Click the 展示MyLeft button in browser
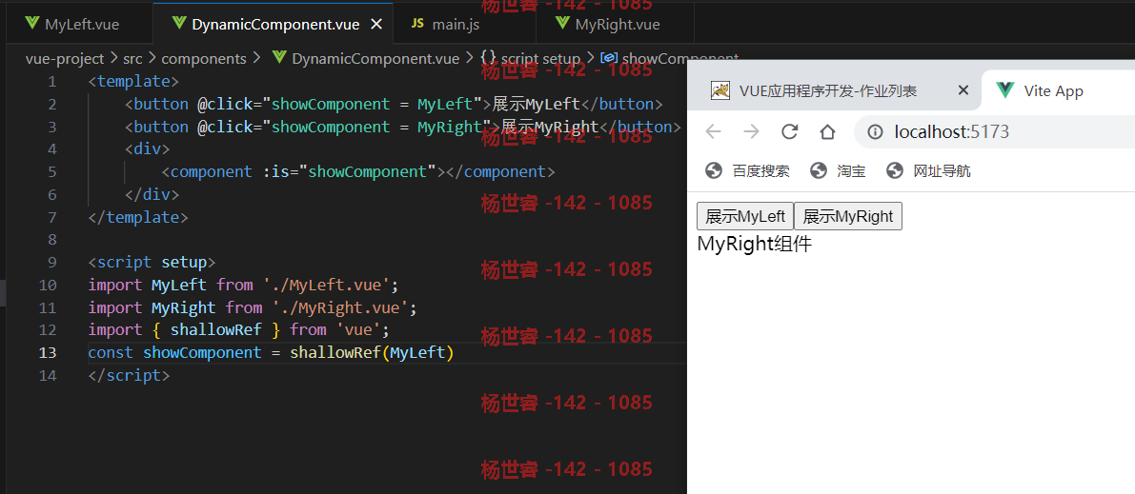Image resolution: width=1135 pixels, height=494 pixels. (x=745, y=216)
